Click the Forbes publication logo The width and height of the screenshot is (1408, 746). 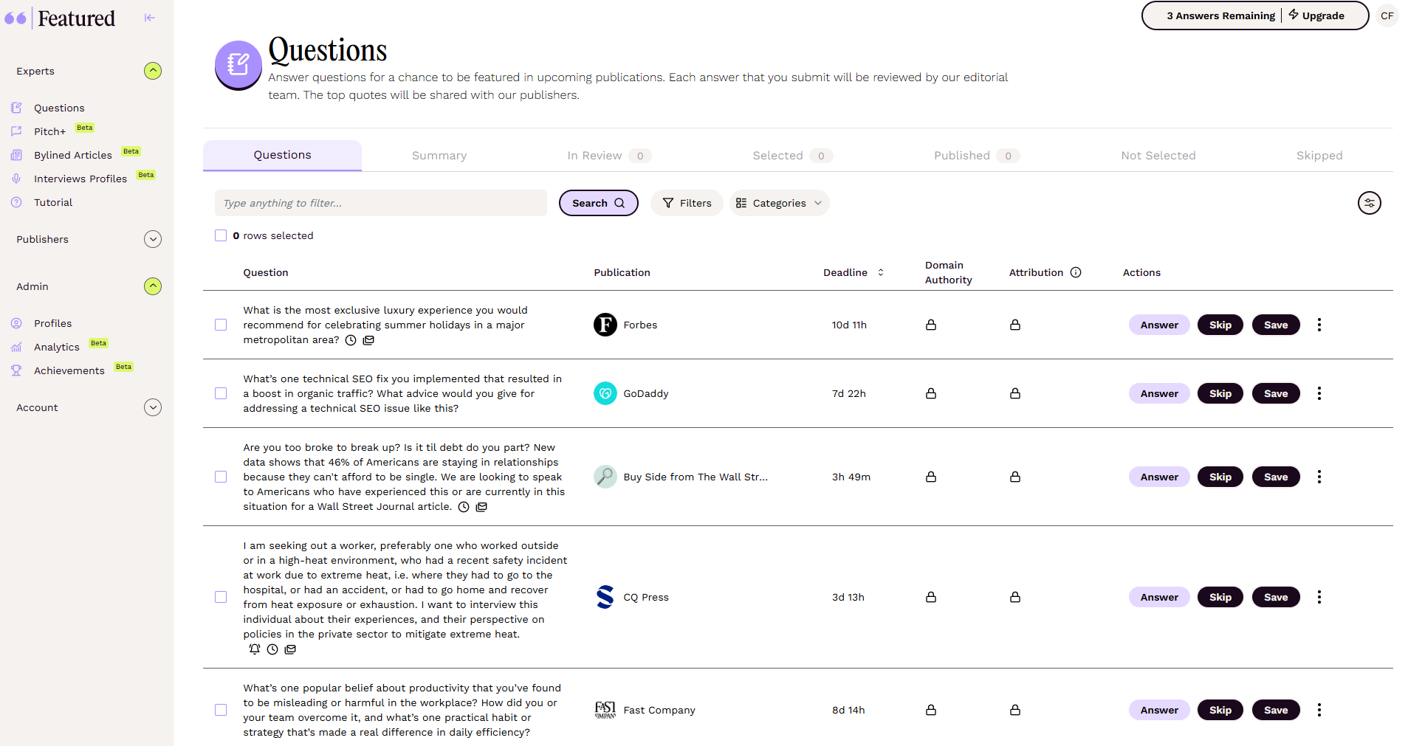[605, 325]
